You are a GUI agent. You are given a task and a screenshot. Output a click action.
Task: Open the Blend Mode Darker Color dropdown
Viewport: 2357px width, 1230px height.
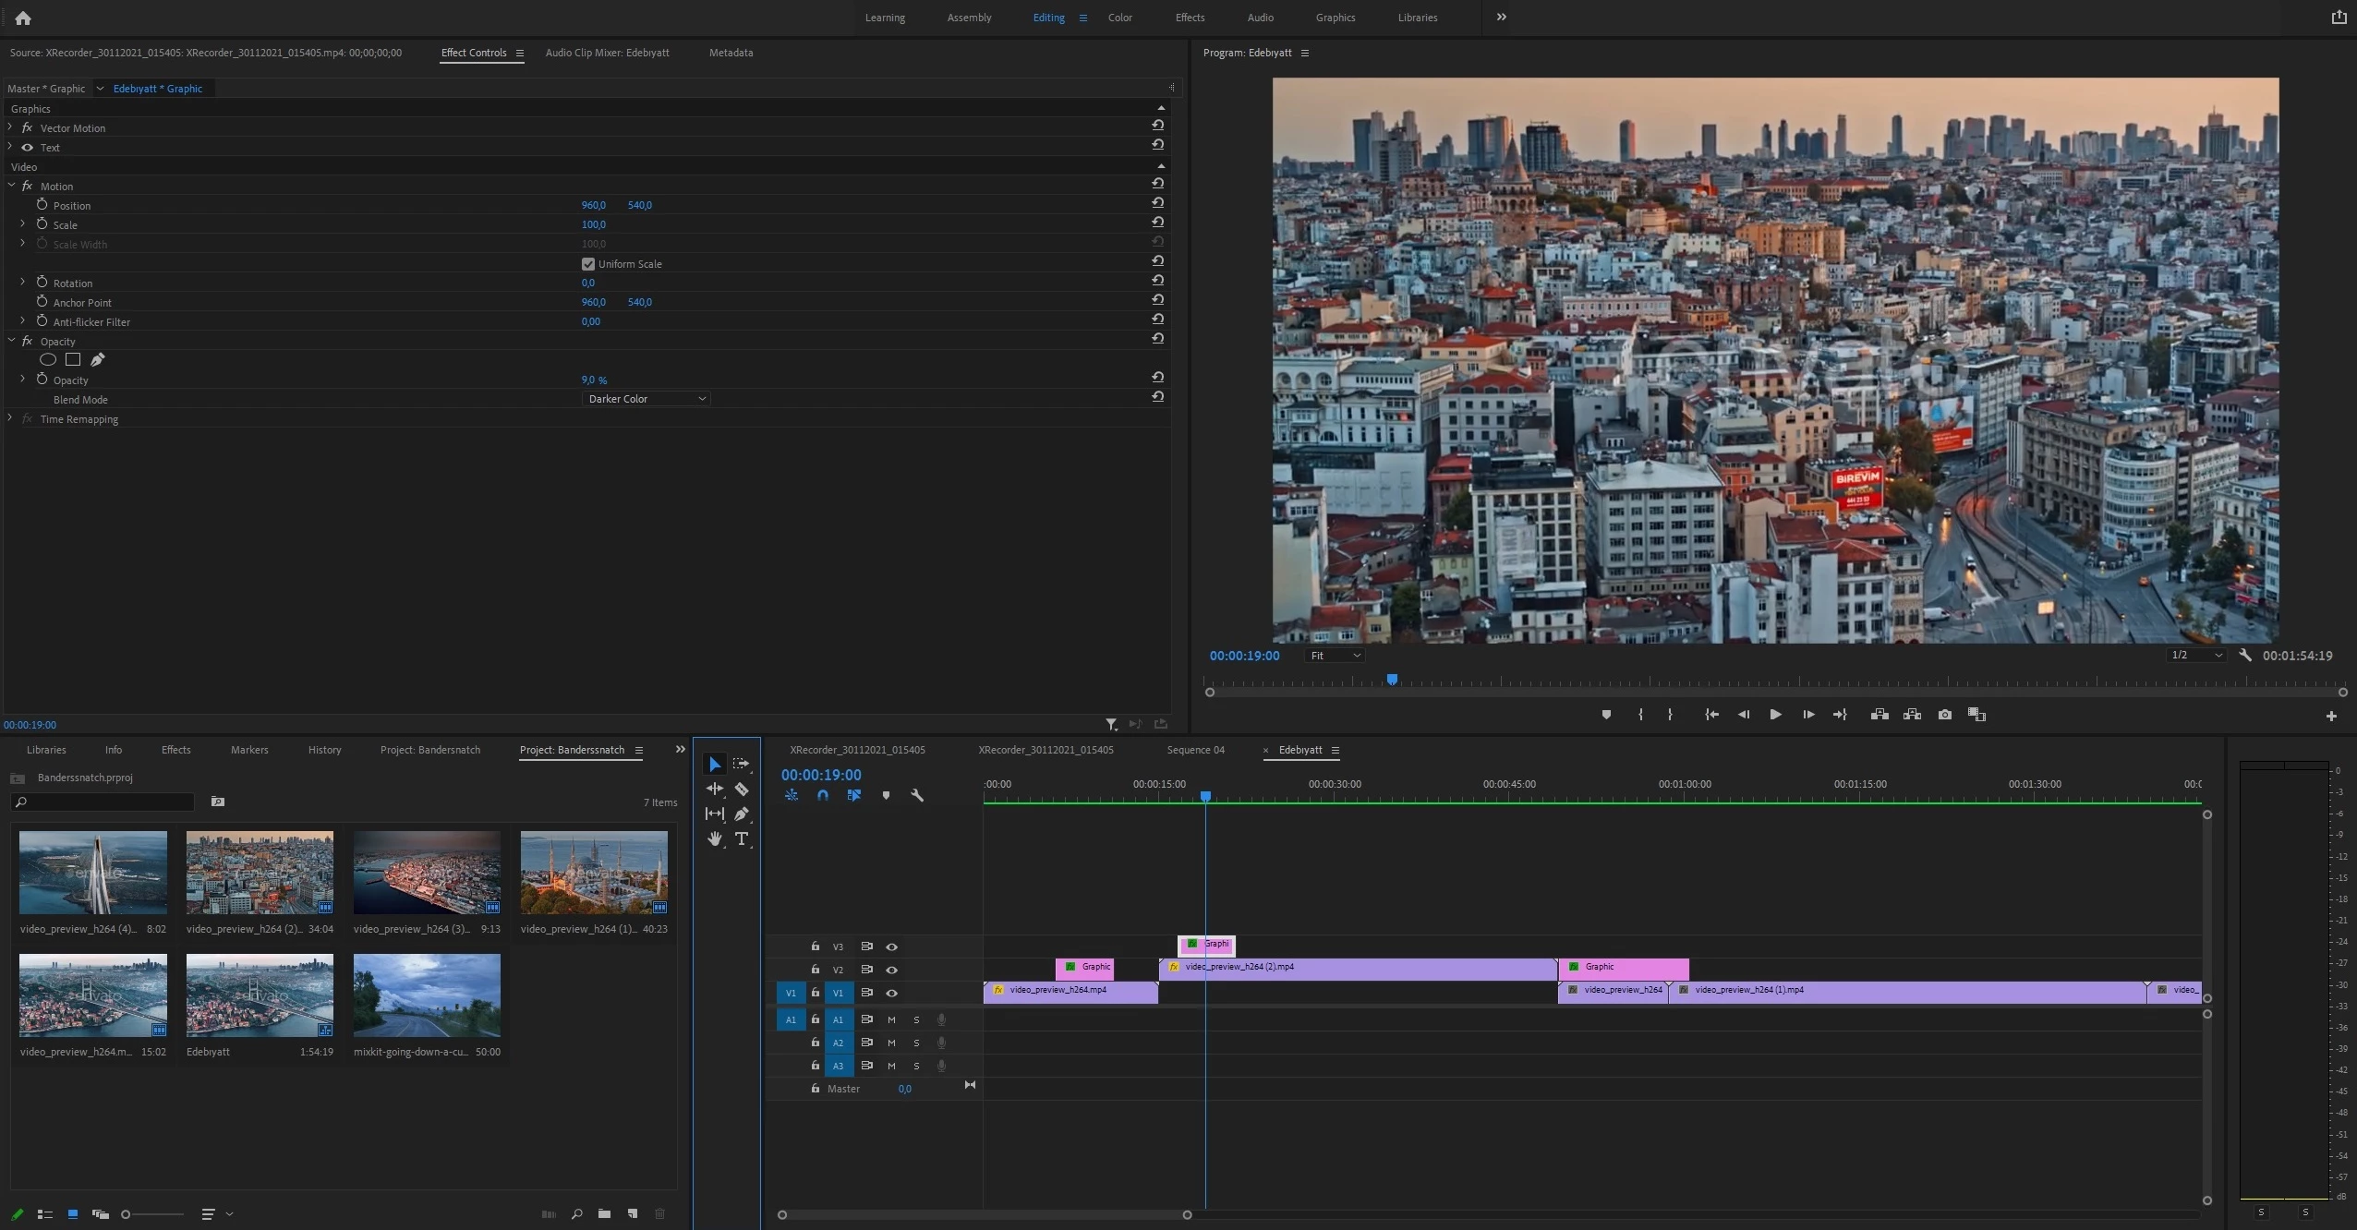pos(647,399)
